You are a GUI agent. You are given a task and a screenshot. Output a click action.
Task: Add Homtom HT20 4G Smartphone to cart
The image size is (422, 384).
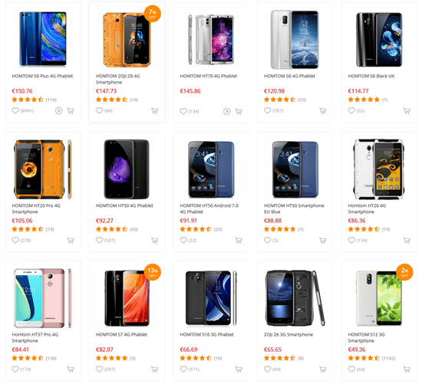(407, 240)
